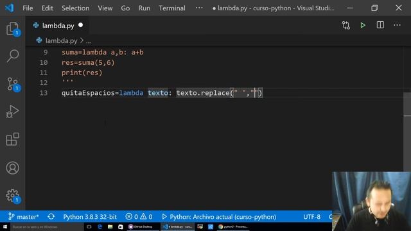Open the Search view
This screenshot has height=231, width=411.
pos(13,56)
